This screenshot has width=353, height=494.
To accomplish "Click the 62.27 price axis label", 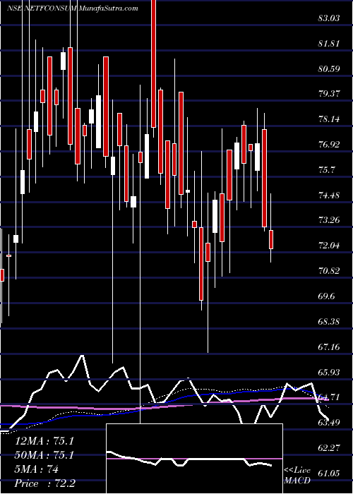I will coord(329,447).
